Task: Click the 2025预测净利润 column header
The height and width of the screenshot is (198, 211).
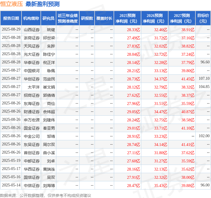Action: pyautogui.click(x=127, y=18)
